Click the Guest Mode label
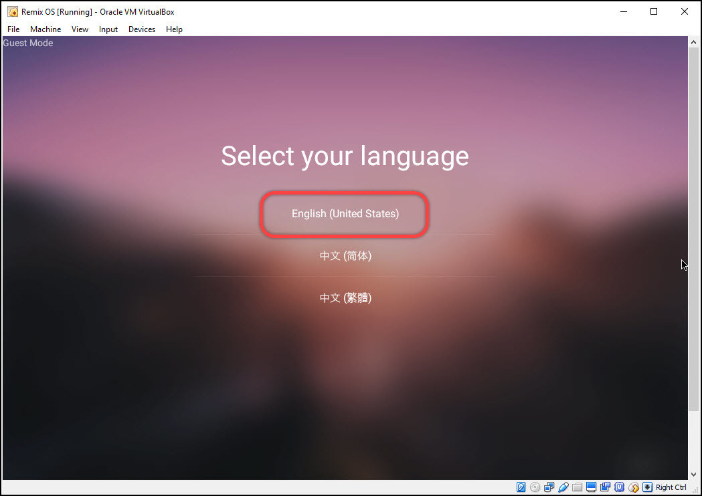This screenshot has width=702, height=496. (27, 43)
